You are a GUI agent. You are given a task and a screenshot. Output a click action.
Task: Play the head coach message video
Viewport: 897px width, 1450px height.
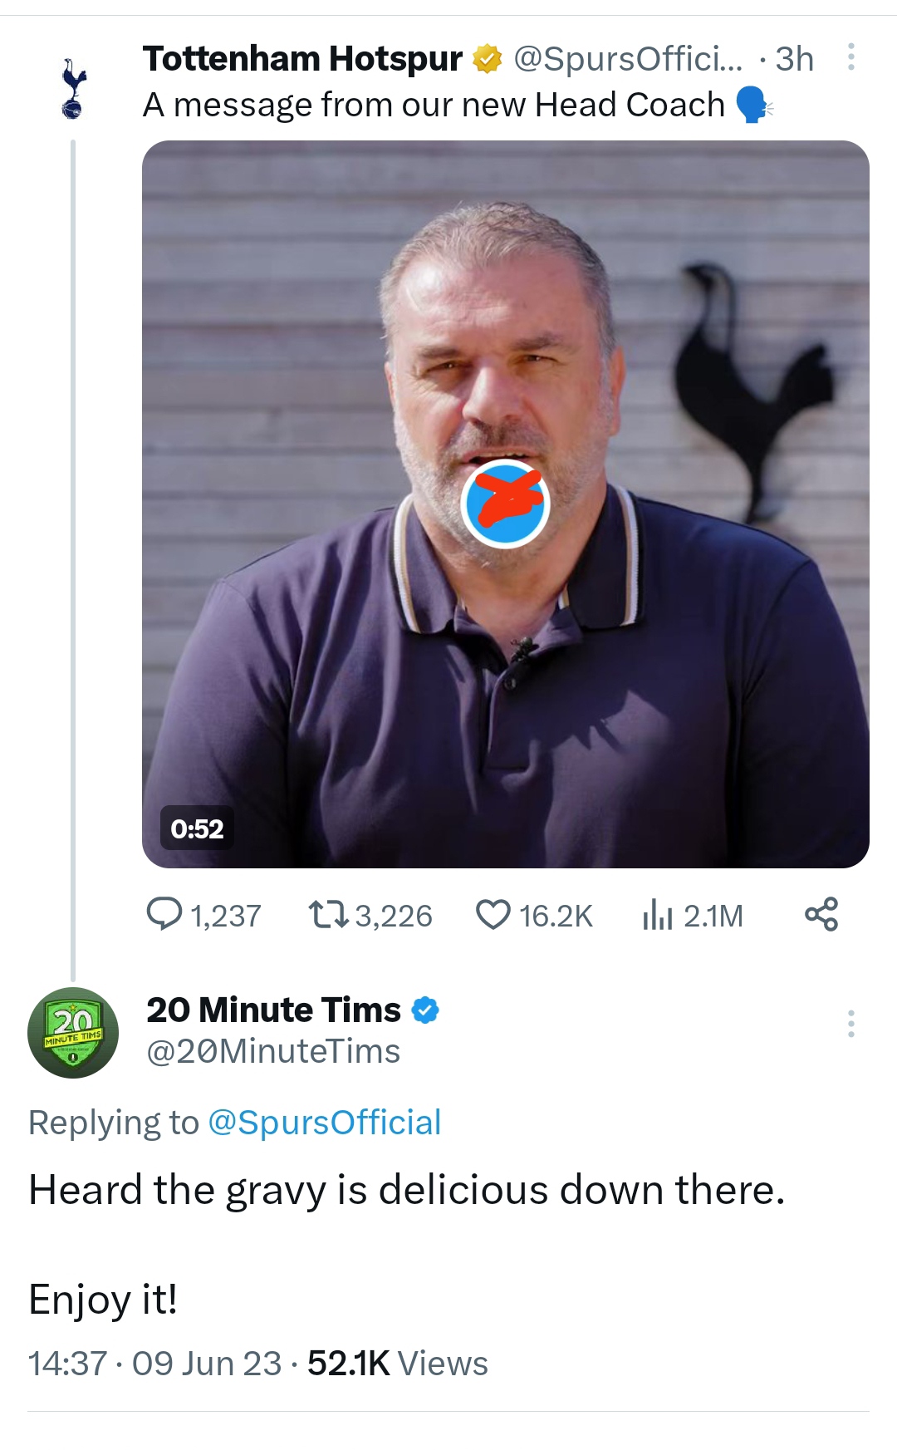point(505,504)
